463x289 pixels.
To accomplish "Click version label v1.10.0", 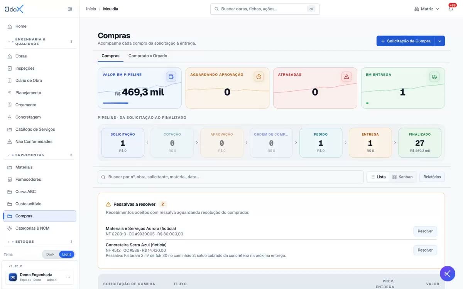I will tap(15, 266).
